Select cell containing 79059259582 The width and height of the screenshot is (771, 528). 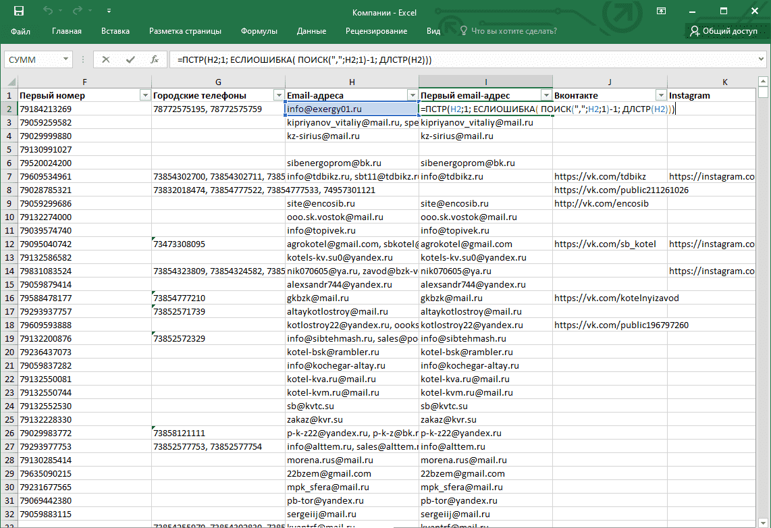[x=84, y=122]
